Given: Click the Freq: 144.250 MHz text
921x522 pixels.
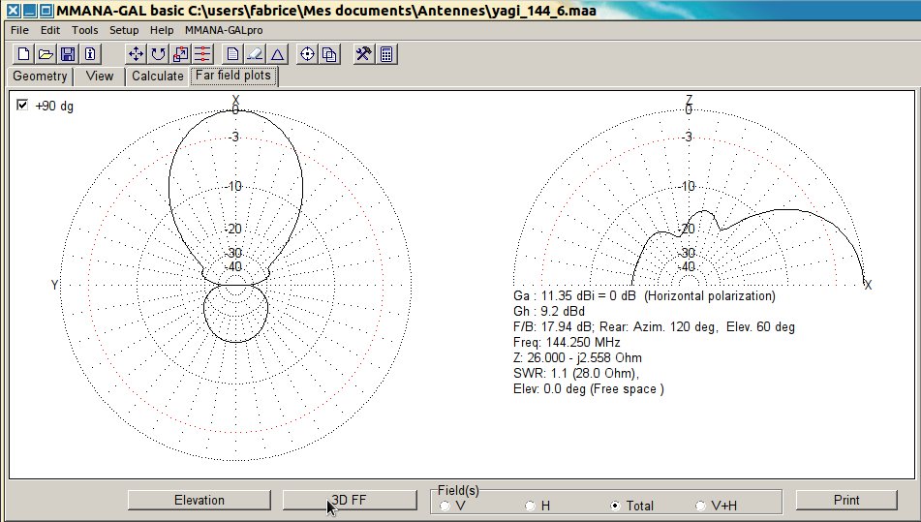Looking at the screenshot, I should (x=567, y=342).
